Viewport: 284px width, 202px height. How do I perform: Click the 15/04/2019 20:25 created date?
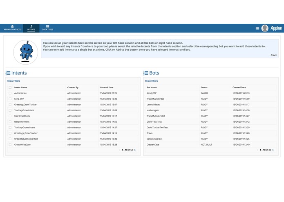[x=109, y=93]
